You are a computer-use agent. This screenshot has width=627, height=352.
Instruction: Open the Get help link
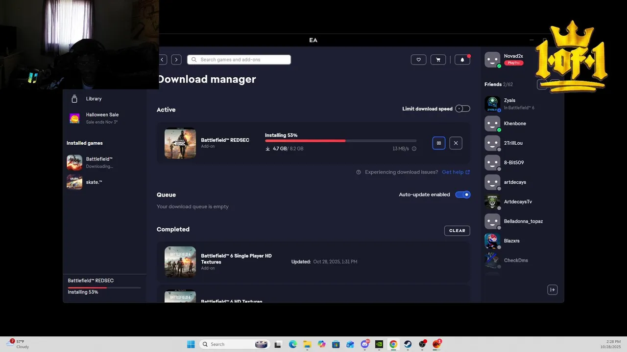click(456, 172)
